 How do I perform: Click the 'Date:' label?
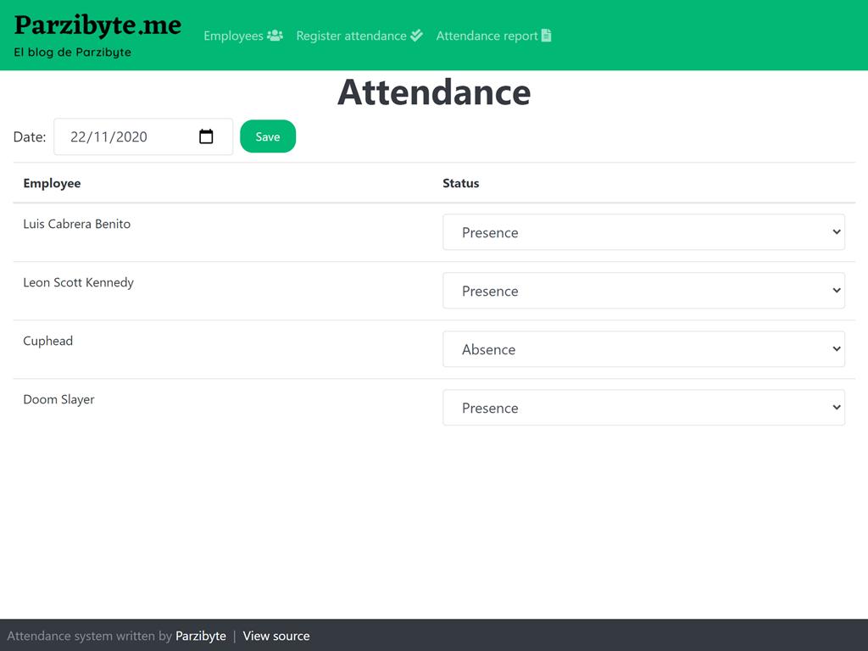[x=30, y=136]
